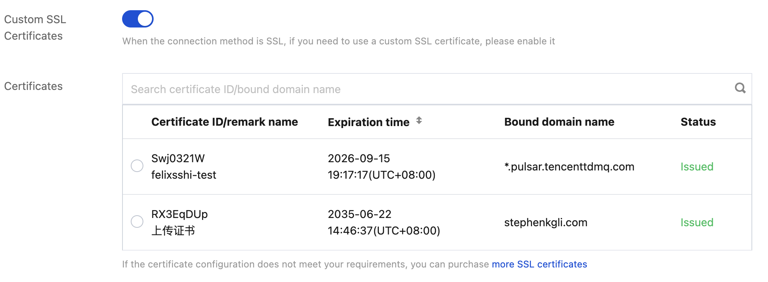Click the felixsshi-test remark name
768x282 pixels.
click(184, 175)
